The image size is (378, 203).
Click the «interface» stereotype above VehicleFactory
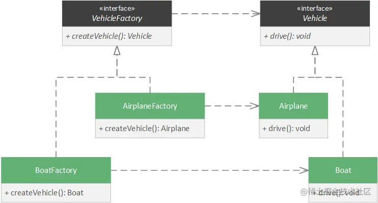click(117, 9)
